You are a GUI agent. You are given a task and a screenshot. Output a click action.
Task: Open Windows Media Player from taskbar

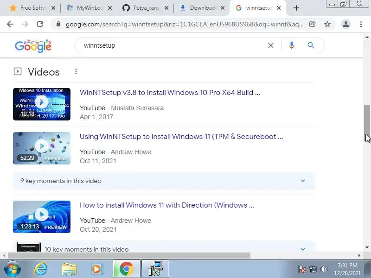click(97, 269)
